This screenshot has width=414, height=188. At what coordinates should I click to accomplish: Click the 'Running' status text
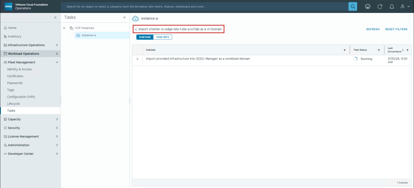pyautogui.click(x=367, y=59)
